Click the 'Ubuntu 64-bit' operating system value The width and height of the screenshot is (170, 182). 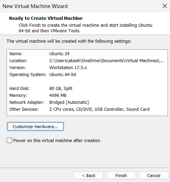tap(63, 75)
